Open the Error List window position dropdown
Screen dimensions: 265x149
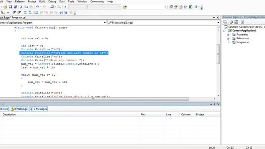tap(211, 104)
